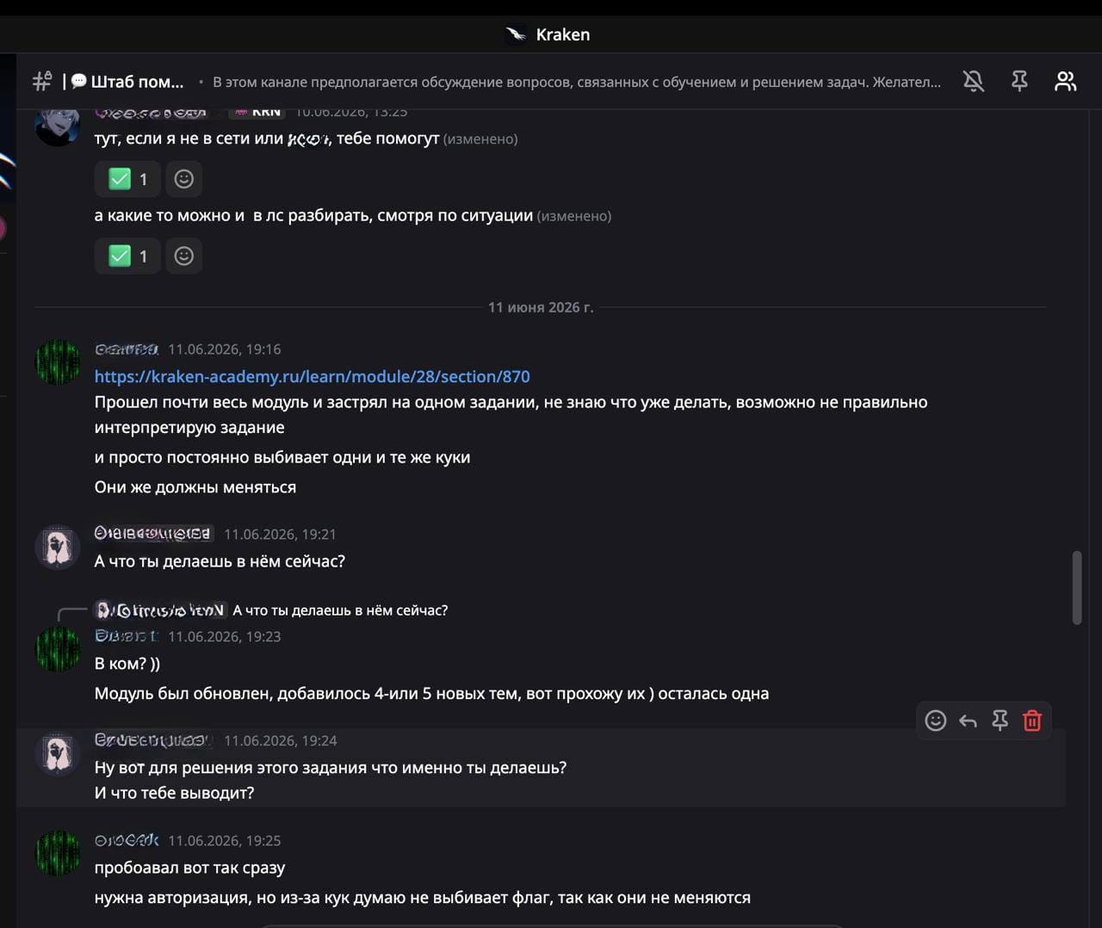Toggle checkmark reaction on second message
This screenshot has height=928, width=1102.
(x=127, y=256)
